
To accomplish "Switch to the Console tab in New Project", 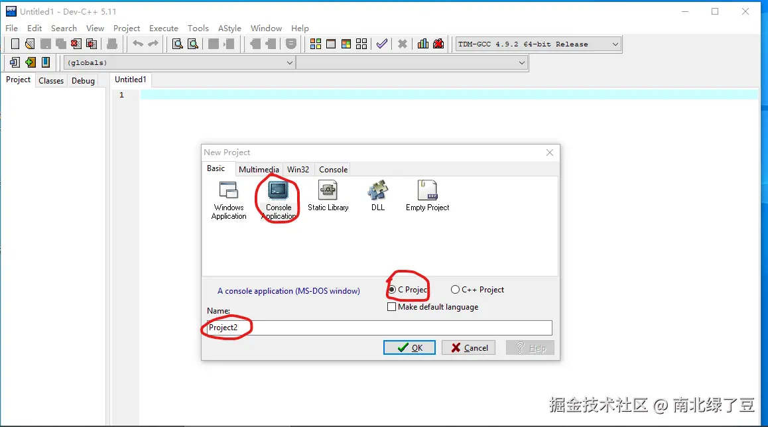I will [333, 170].
